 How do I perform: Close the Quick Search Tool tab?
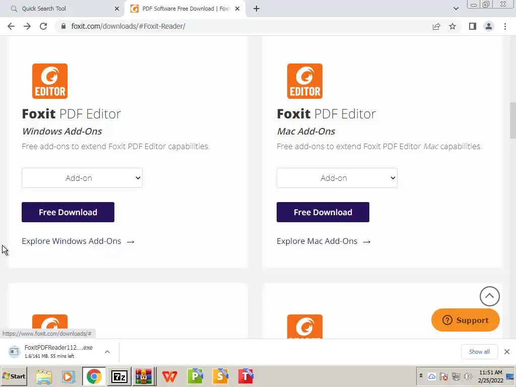[x=117, y=9]
